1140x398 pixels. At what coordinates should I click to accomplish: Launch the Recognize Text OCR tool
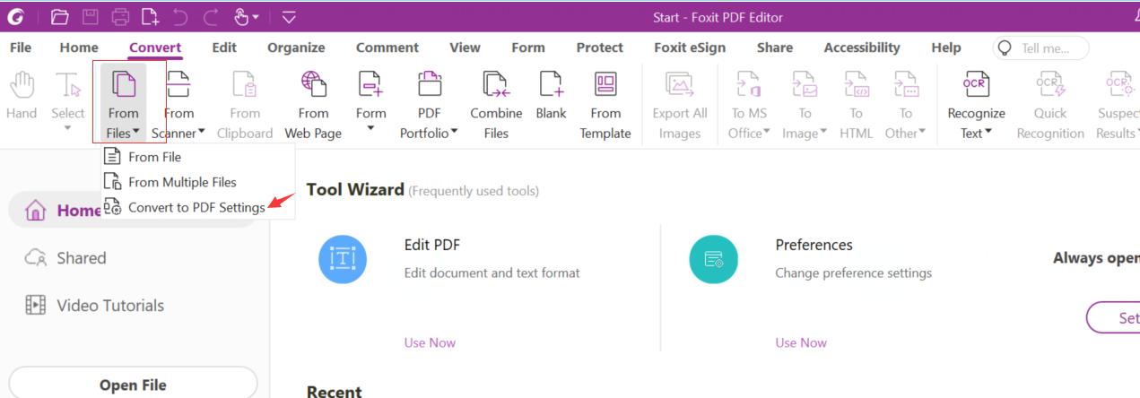point(976,106)
